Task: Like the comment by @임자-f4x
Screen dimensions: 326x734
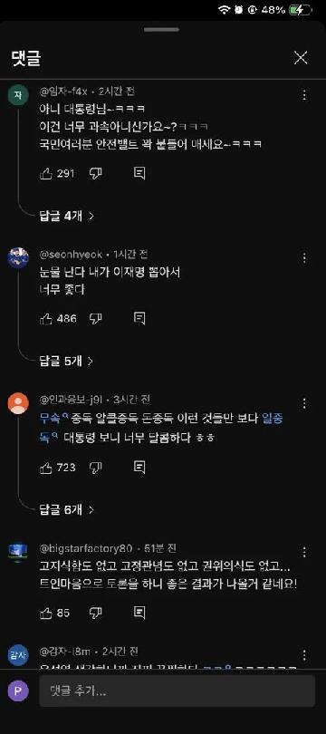Action: 46,174
